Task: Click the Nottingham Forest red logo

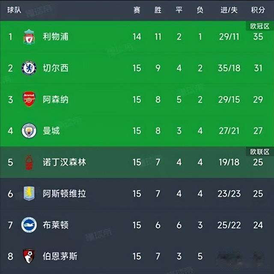Action: (29, 162)
